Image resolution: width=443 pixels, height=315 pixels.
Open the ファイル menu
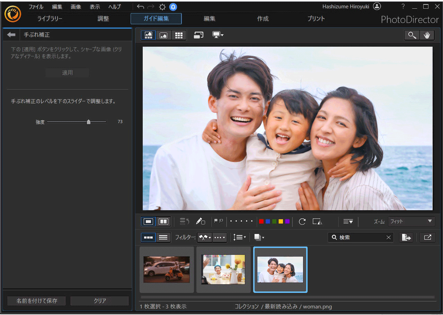36,7
